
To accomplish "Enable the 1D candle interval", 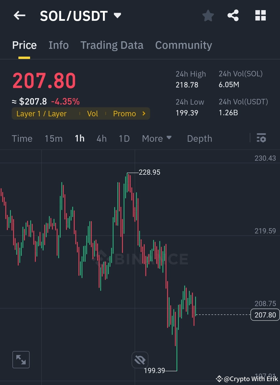I will coord(124,138).
